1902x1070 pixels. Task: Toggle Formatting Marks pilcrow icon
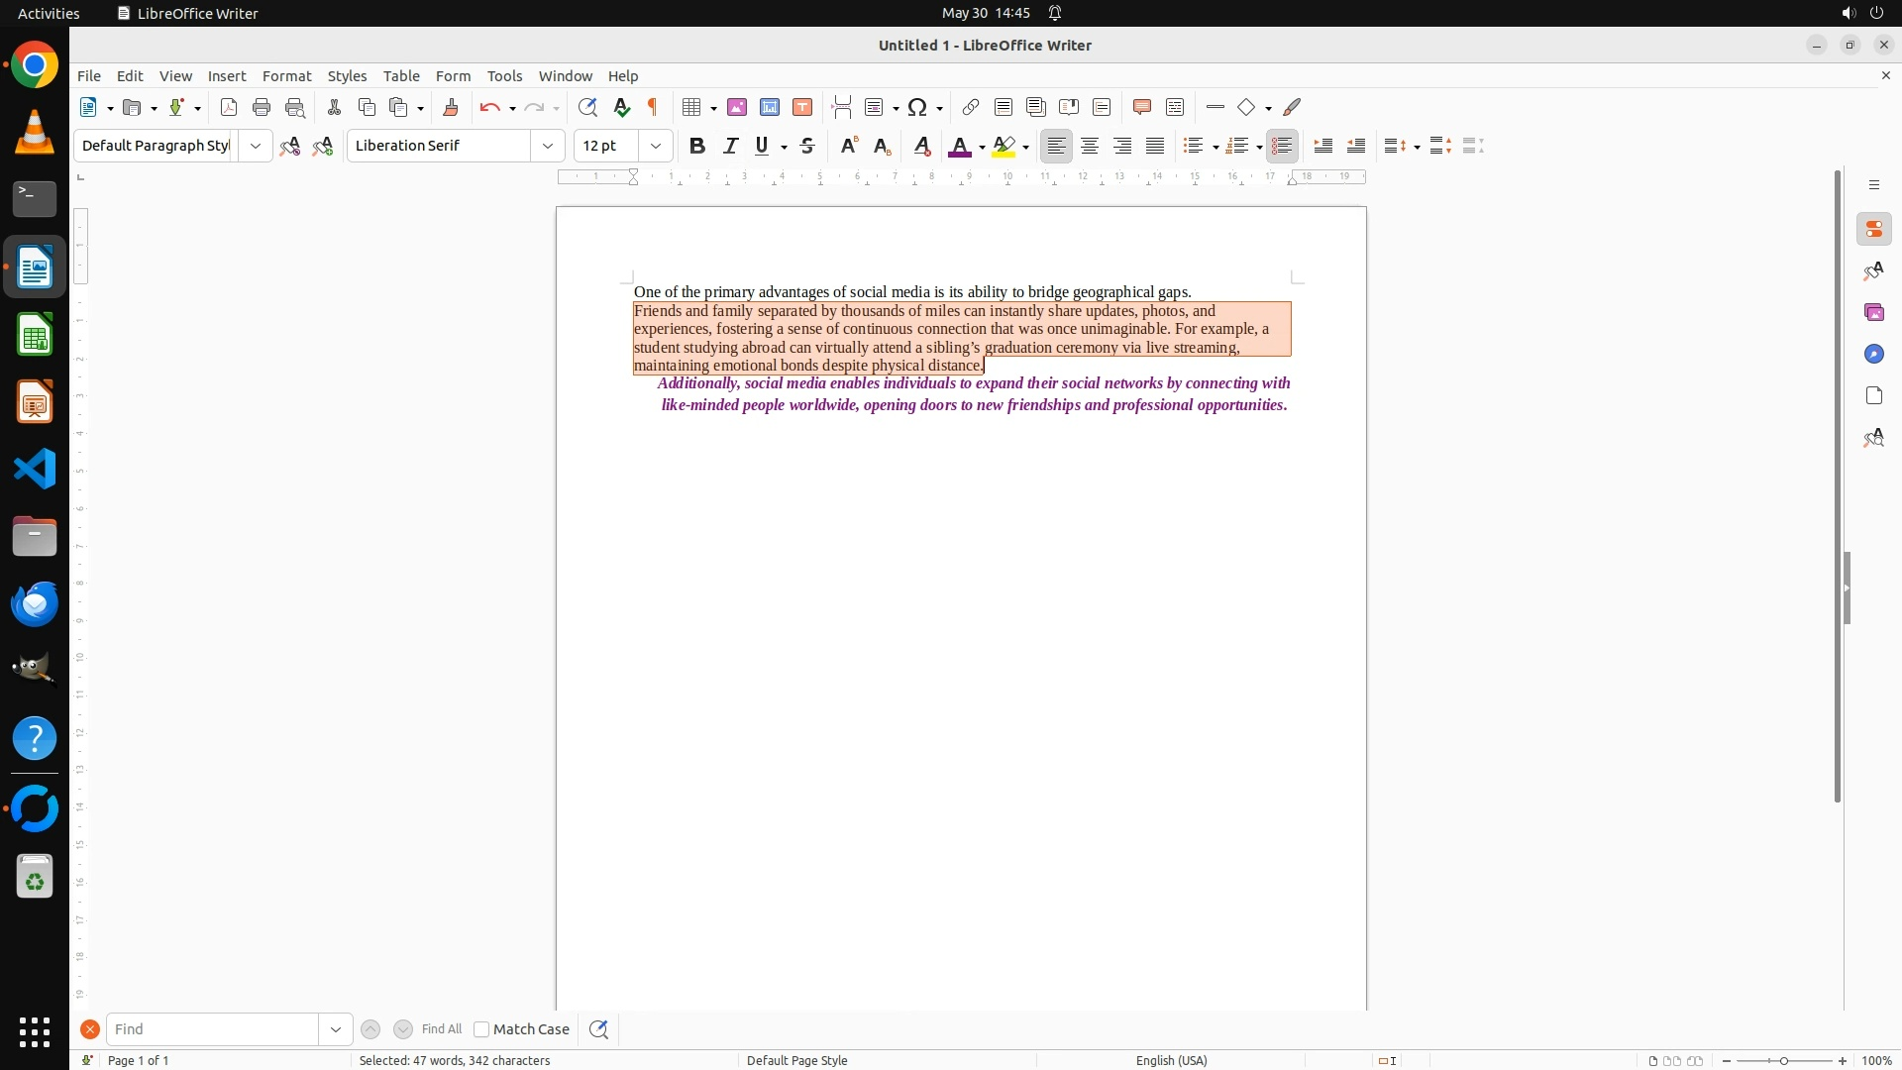653,107
